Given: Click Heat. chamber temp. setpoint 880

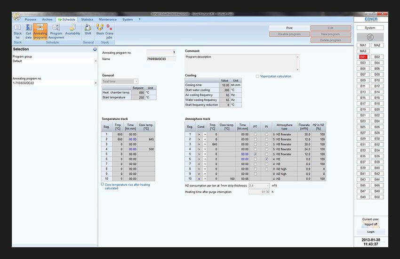Looking at the screenshot, I should coord(138,93).
